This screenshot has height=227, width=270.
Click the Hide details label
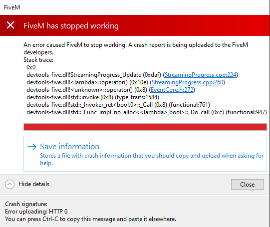tap(34, 184)
